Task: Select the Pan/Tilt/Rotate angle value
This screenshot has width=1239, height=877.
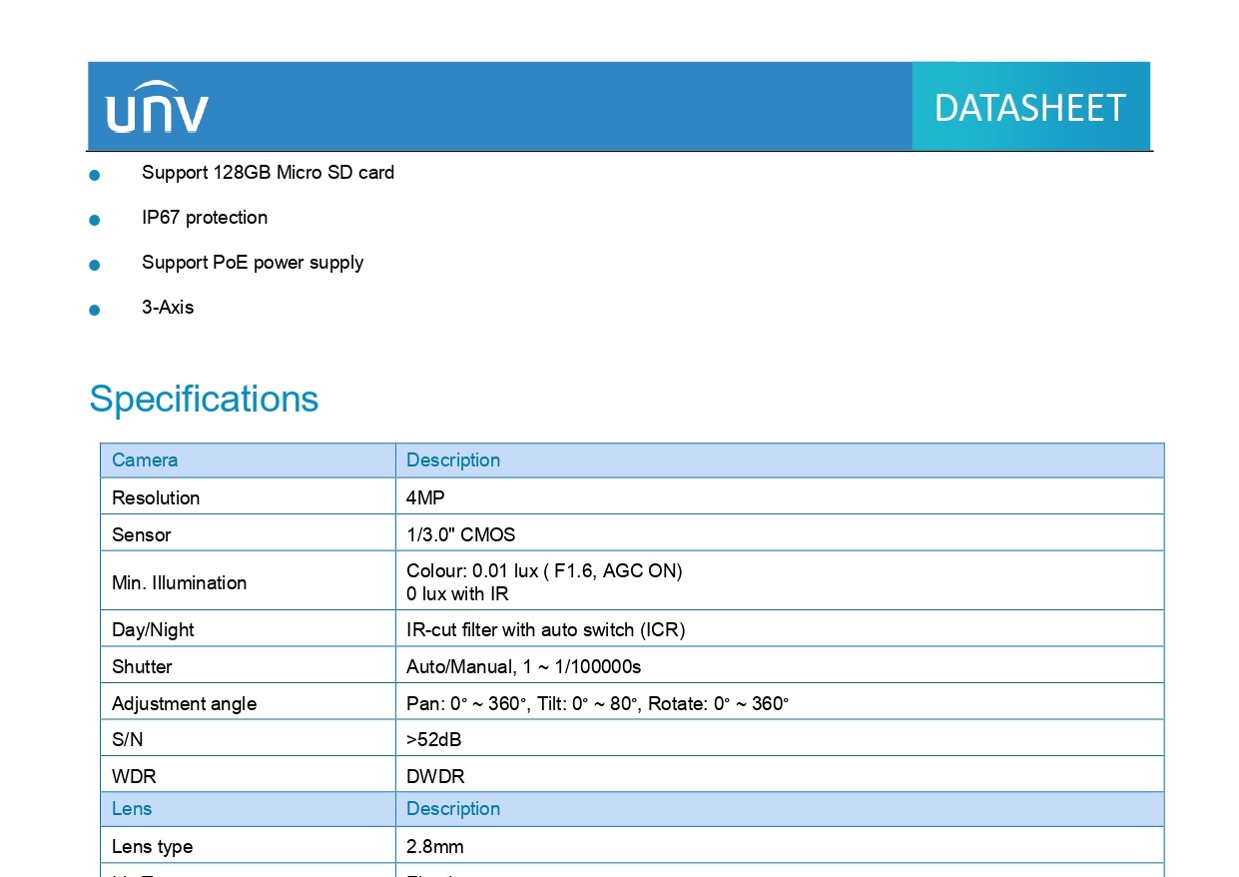Action: (597, 703)
